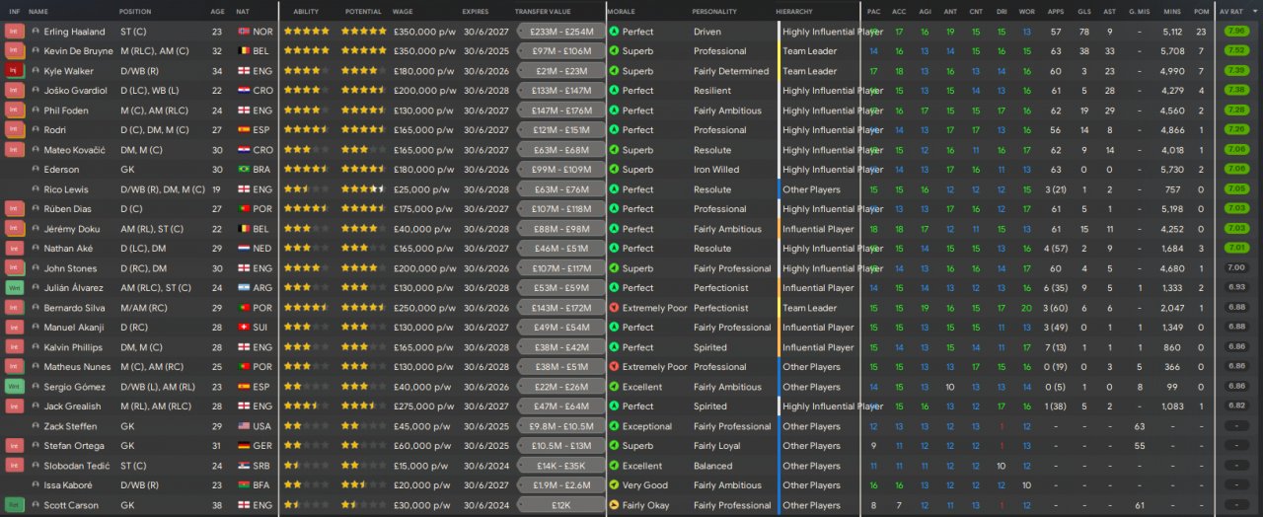Click Haaland's £233M - £254M transfer value

tap(561, 32)
